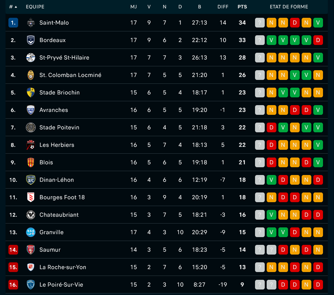This screenshot has height=295, width=334.
Task: Click the Saint-Malo club crest
Action: click(x=31, y=23)
